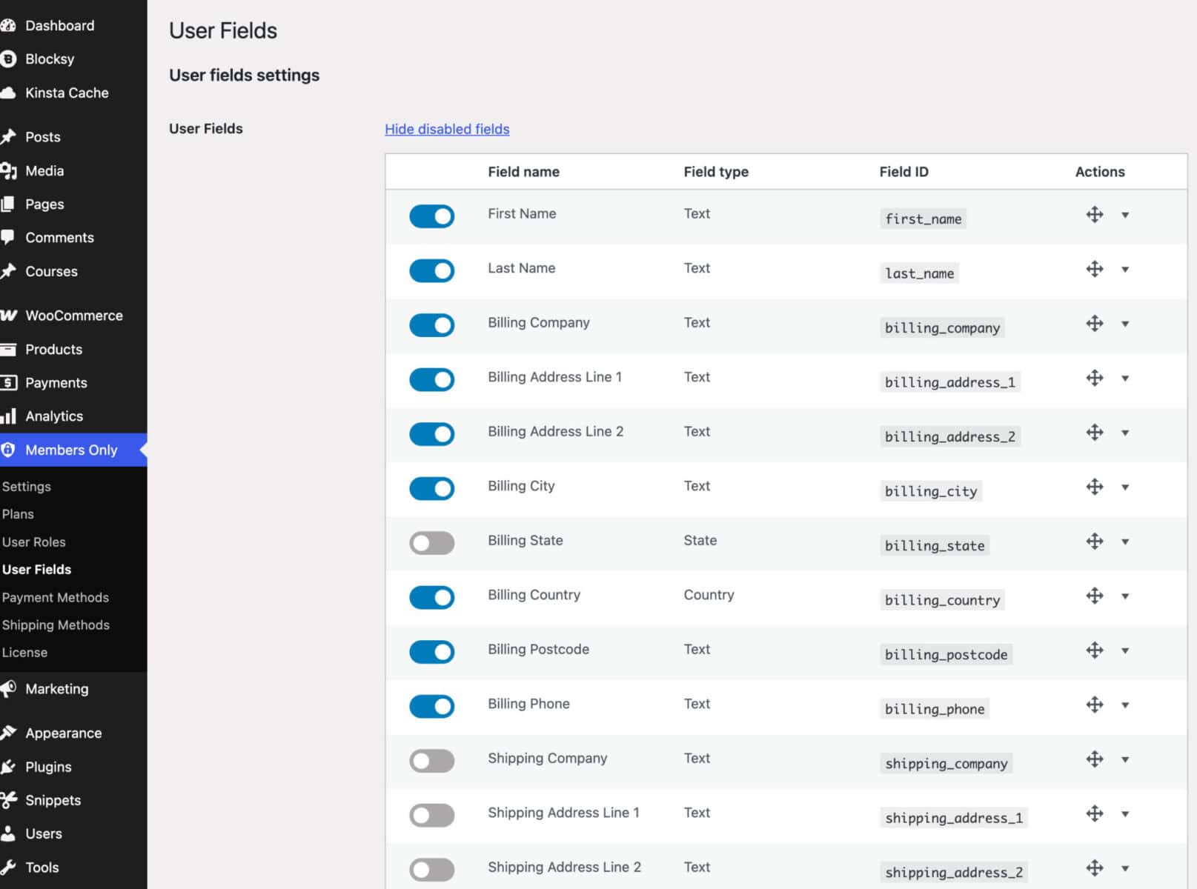1197x889 pixels.
Task: Click the billing_country field ID code
Action: [942, 600]
